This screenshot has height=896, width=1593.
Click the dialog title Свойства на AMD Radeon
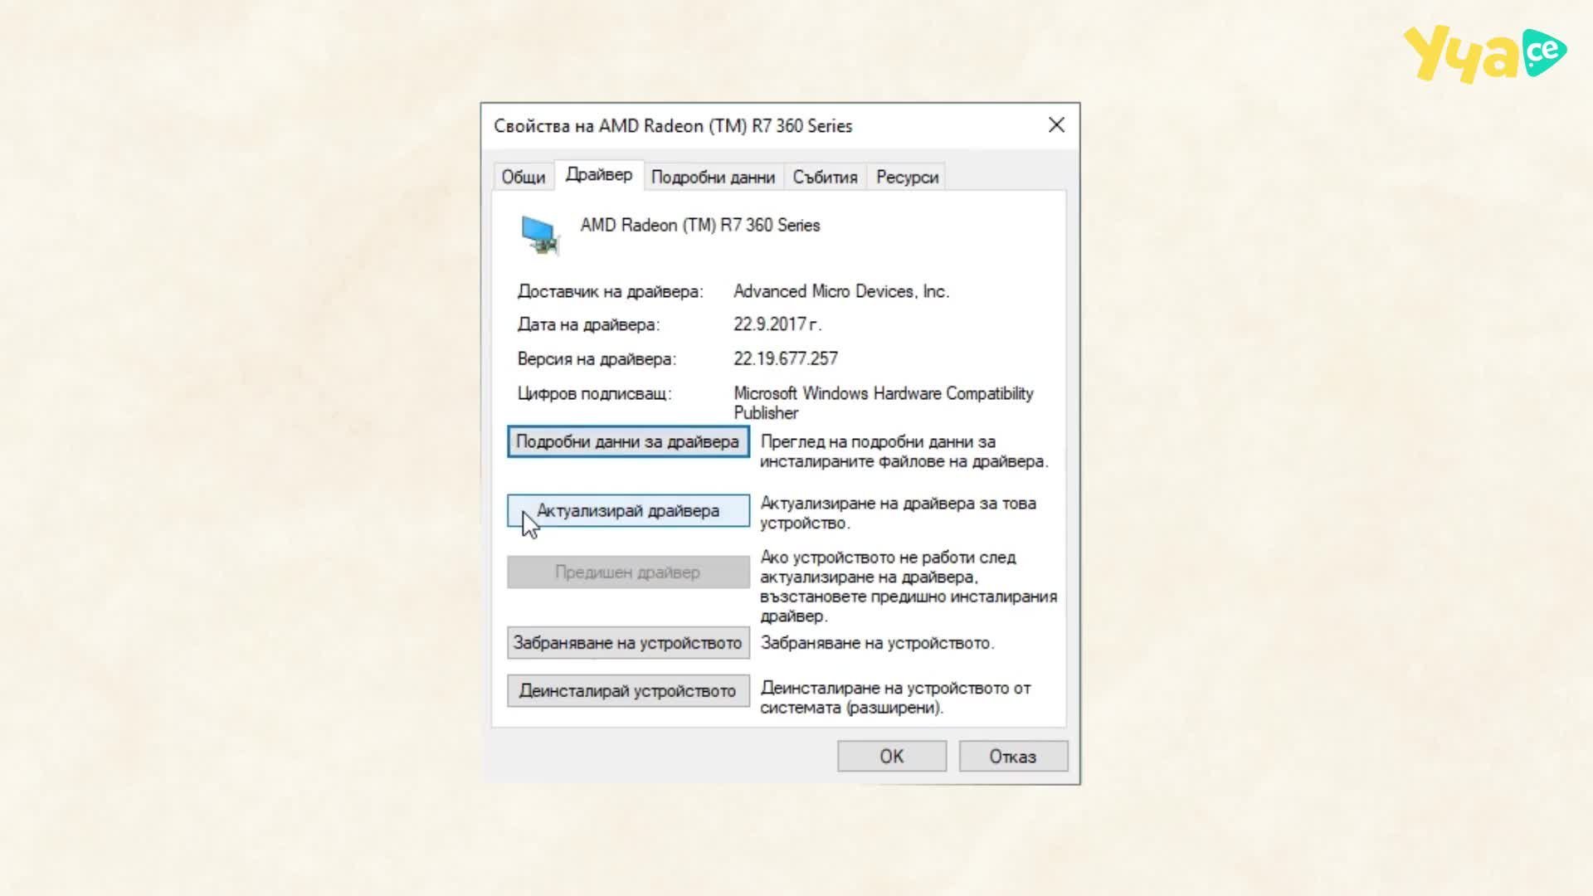[673, 126]
